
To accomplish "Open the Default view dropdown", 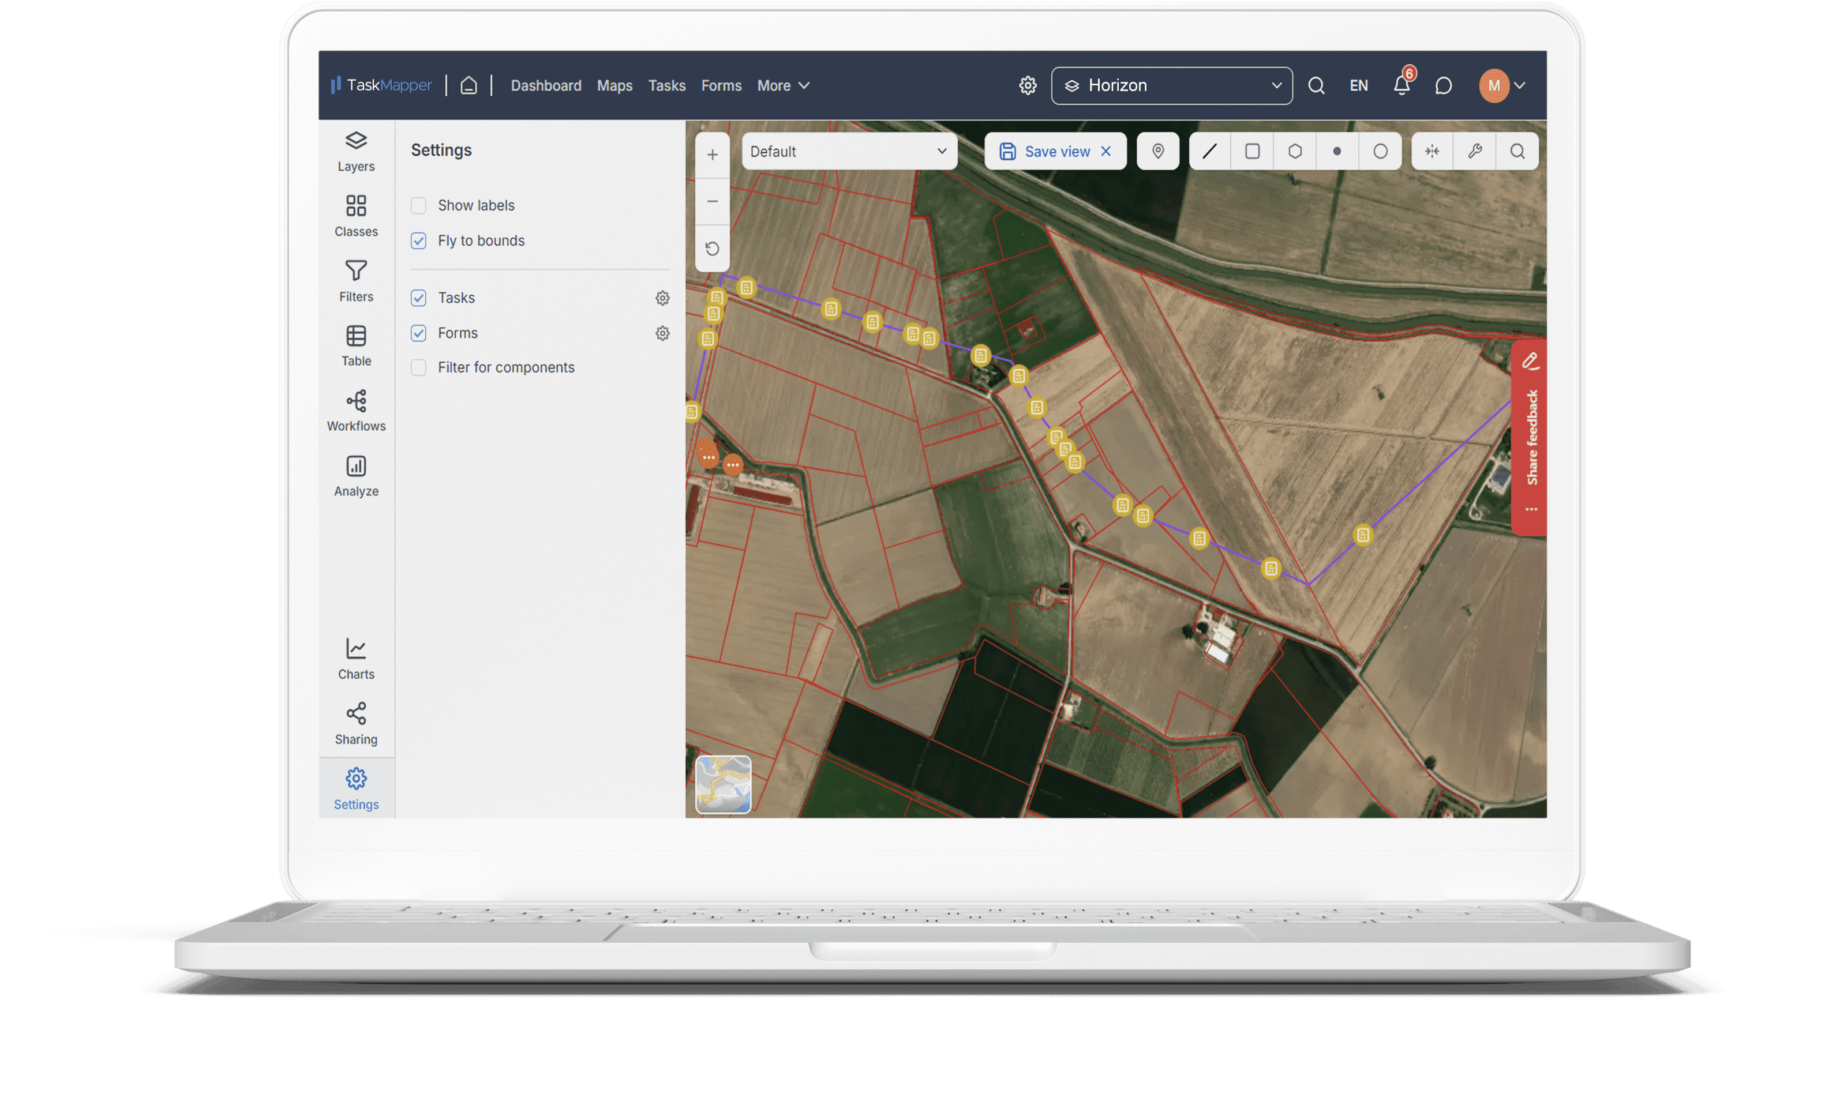I will coord(849,151).
